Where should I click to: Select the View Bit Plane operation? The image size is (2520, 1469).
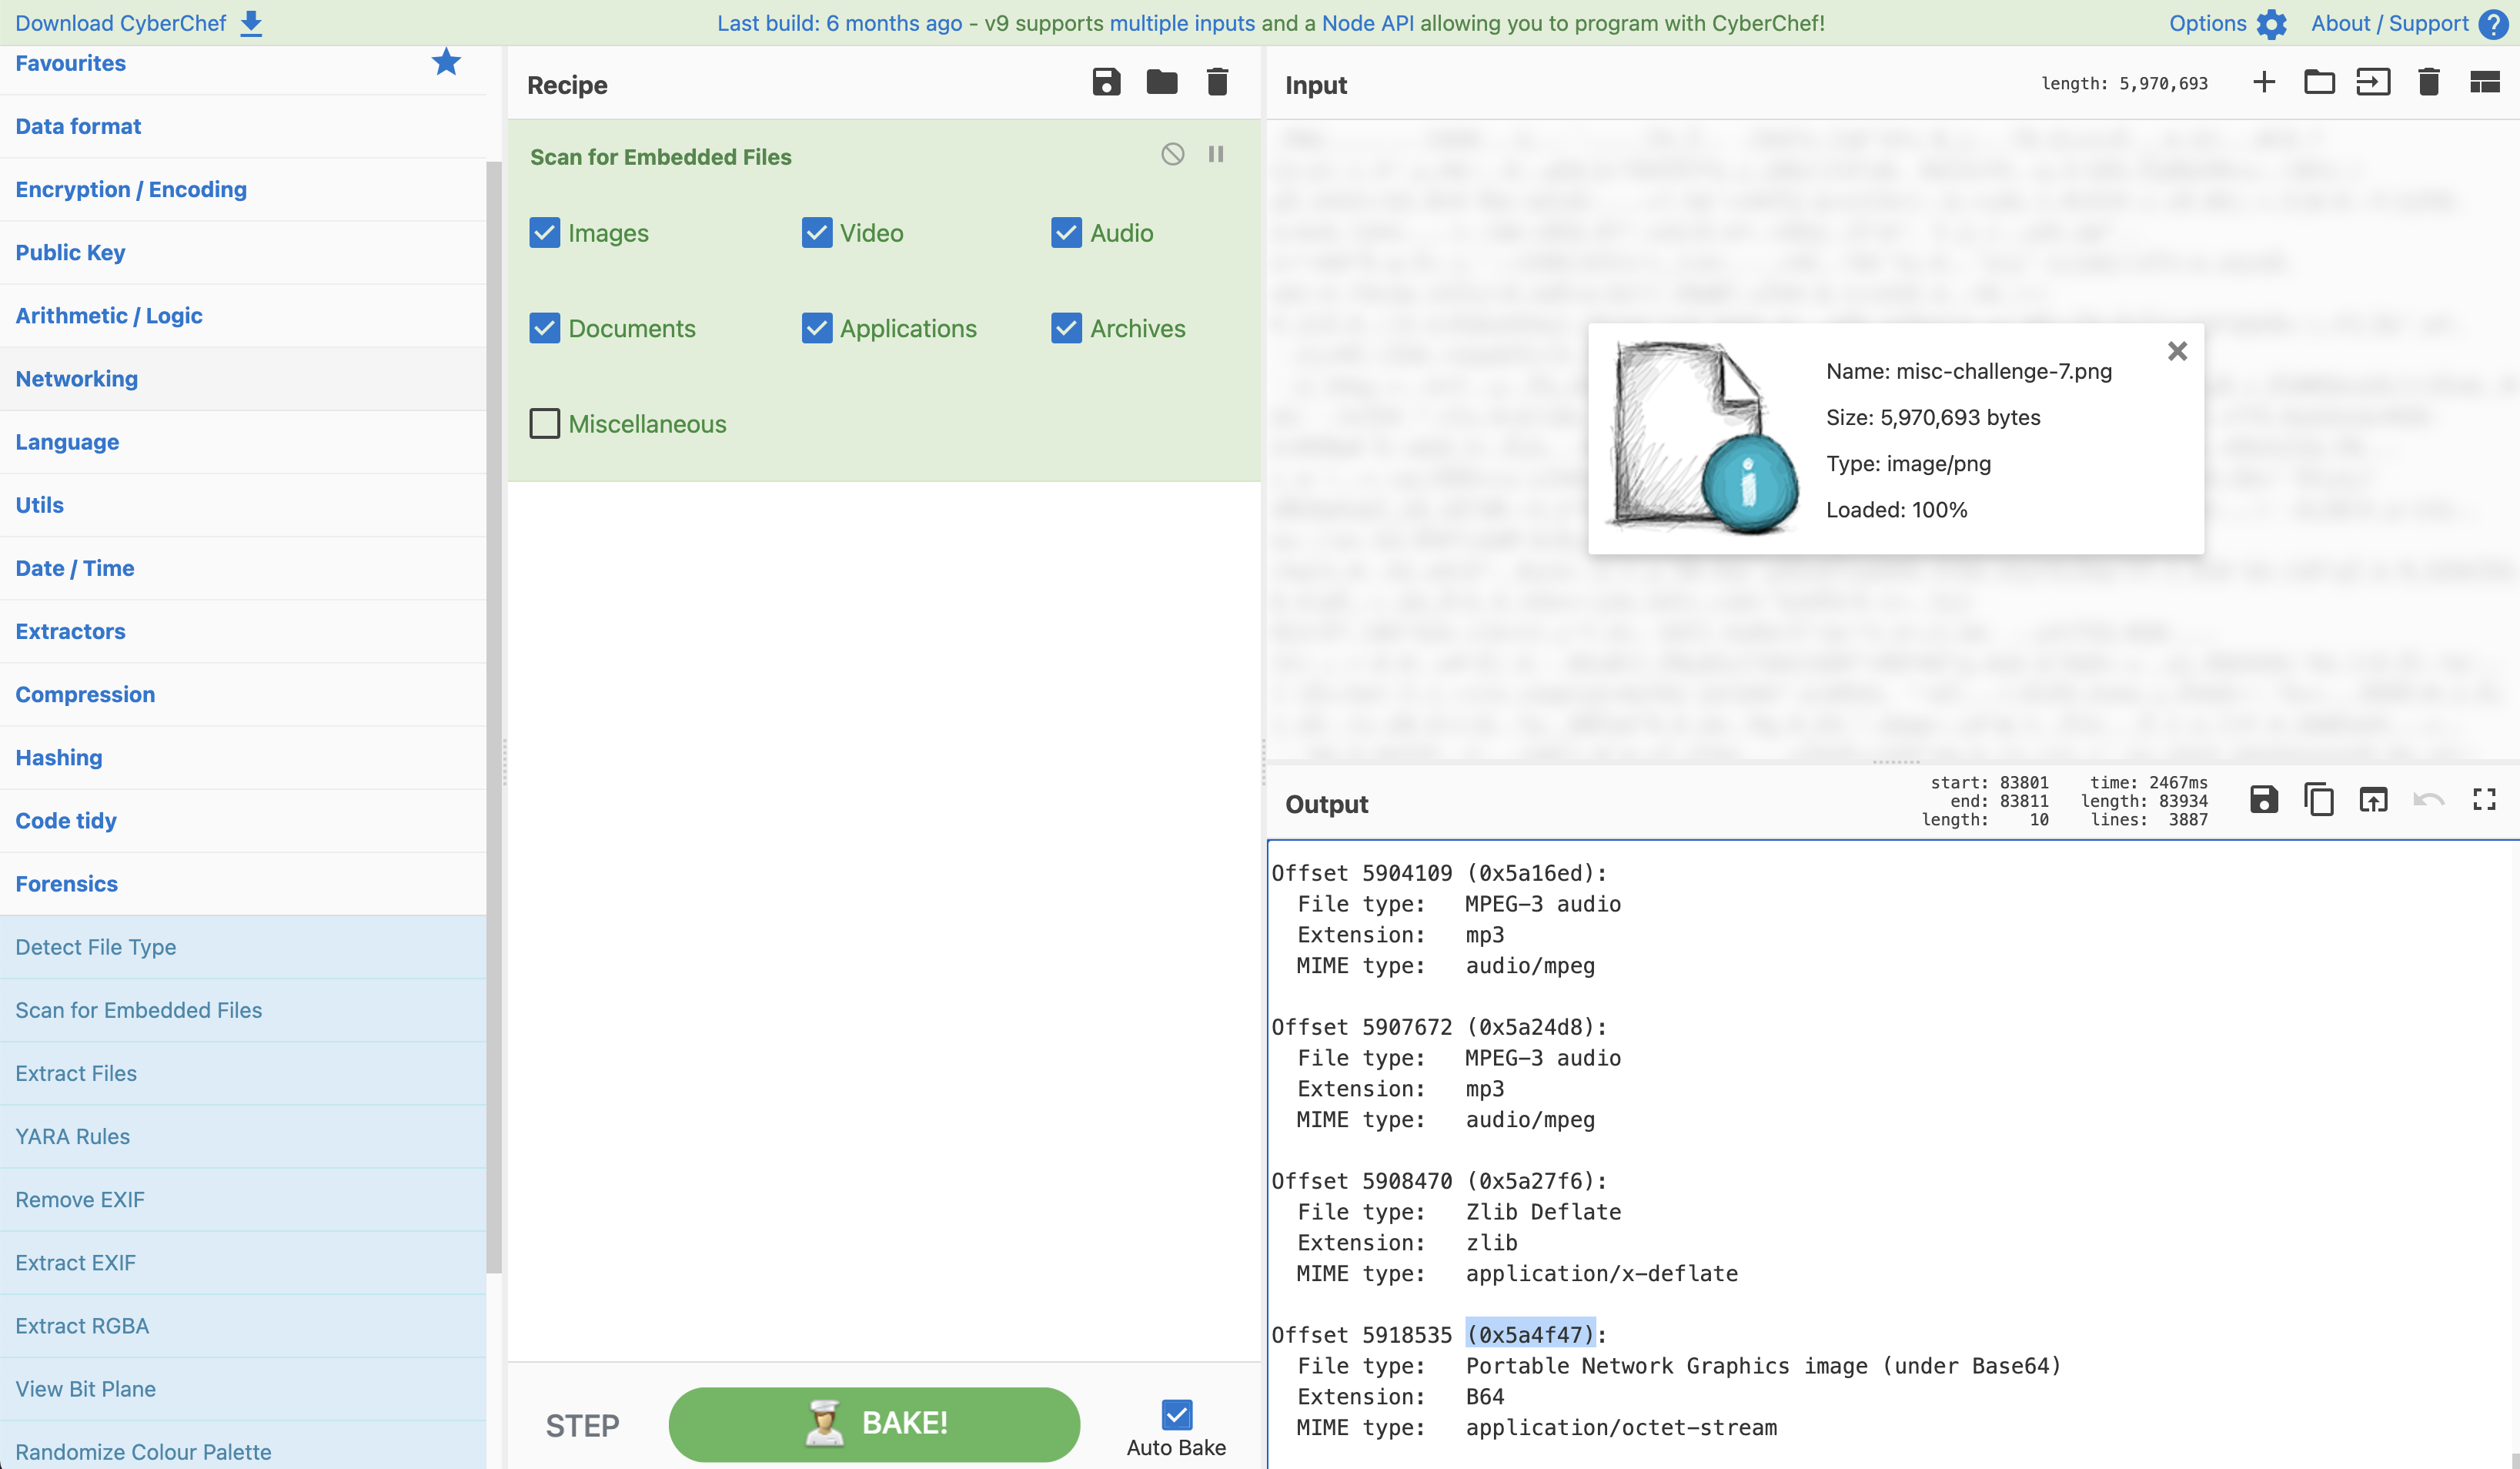243,1388
